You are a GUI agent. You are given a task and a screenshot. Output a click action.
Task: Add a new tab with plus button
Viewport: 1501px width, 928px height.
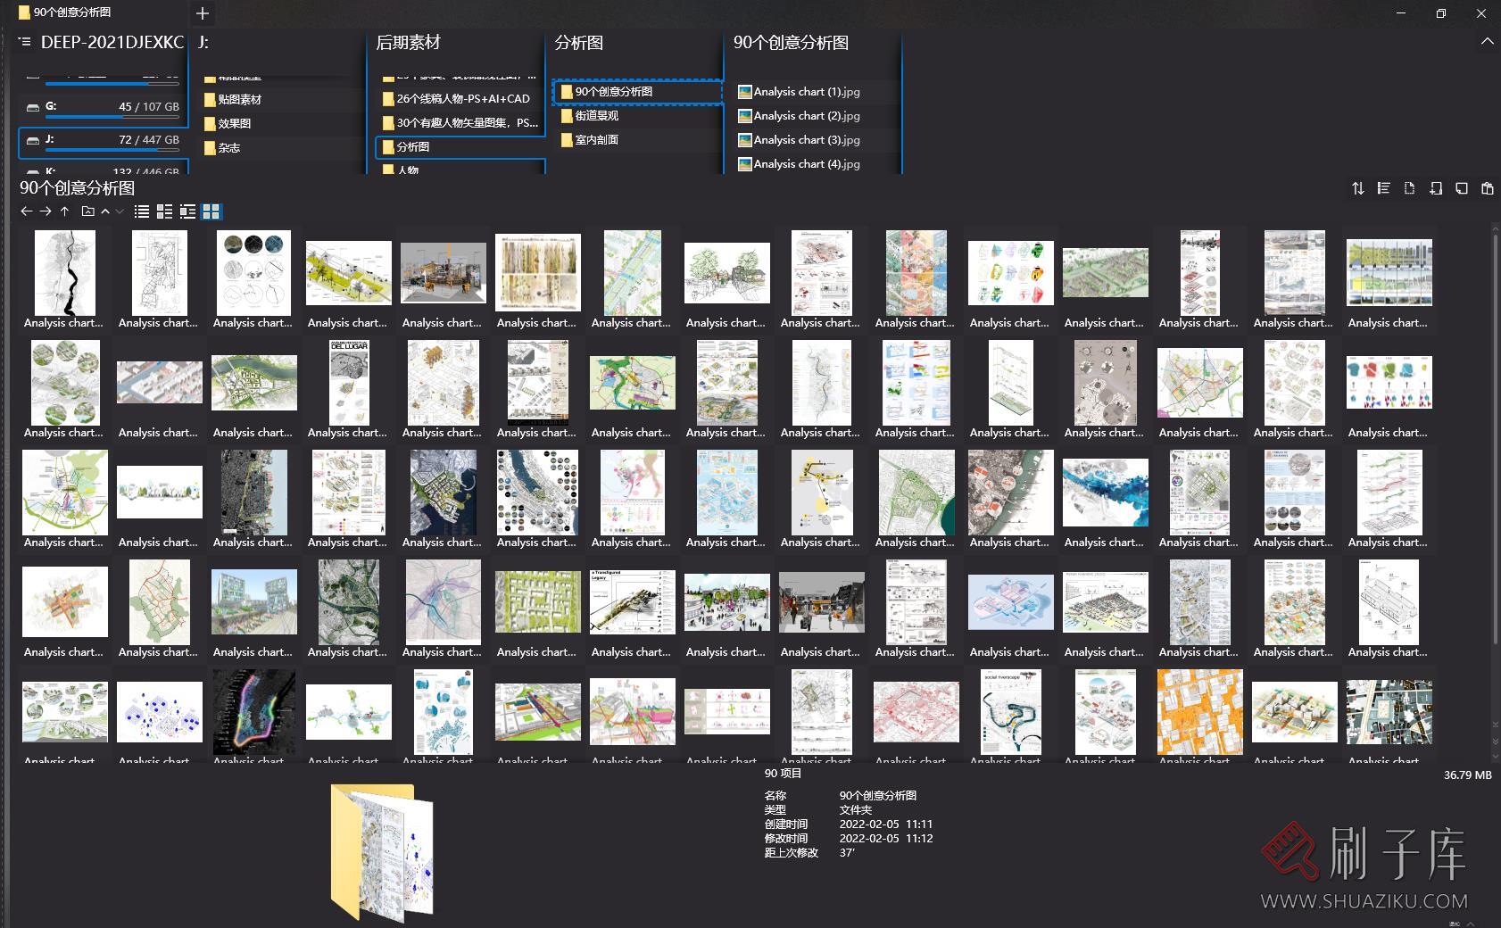(203, 13)
